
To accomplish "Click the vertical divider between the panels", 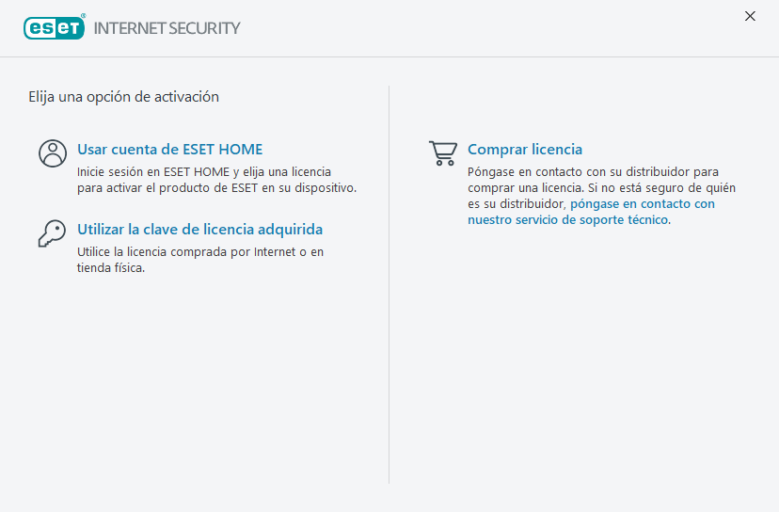I will (389, 282).
